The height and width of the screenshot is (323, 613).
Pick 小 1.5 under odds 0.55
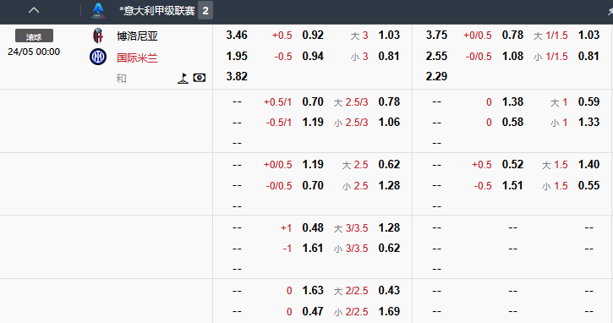(x=588, y=185)
